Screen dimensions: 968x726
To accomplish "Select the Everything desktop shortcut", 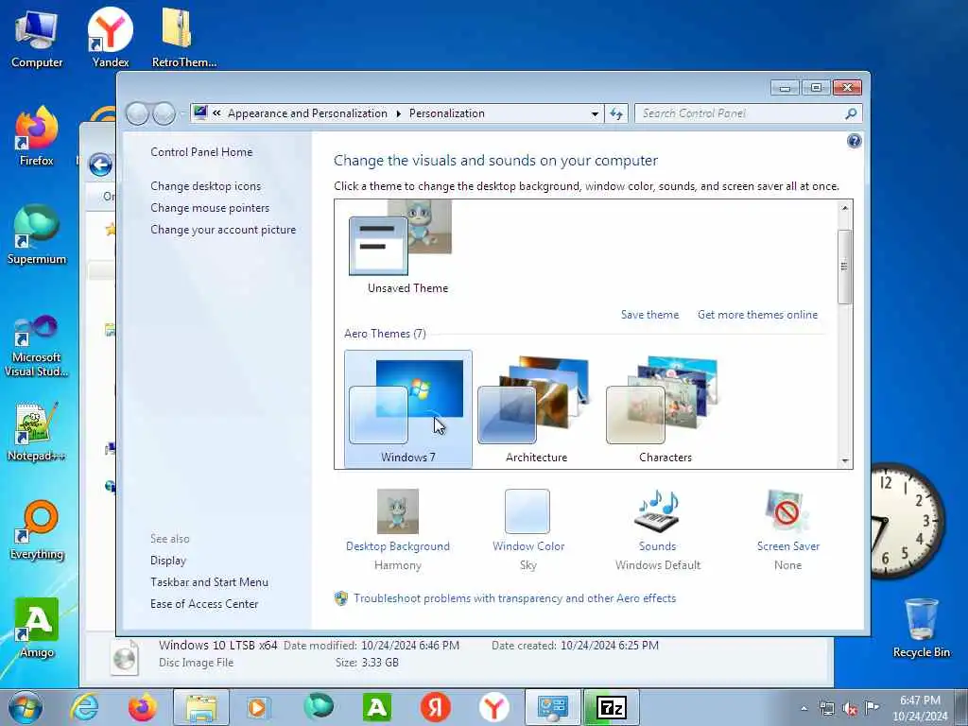I will click(x=37, y=529).
